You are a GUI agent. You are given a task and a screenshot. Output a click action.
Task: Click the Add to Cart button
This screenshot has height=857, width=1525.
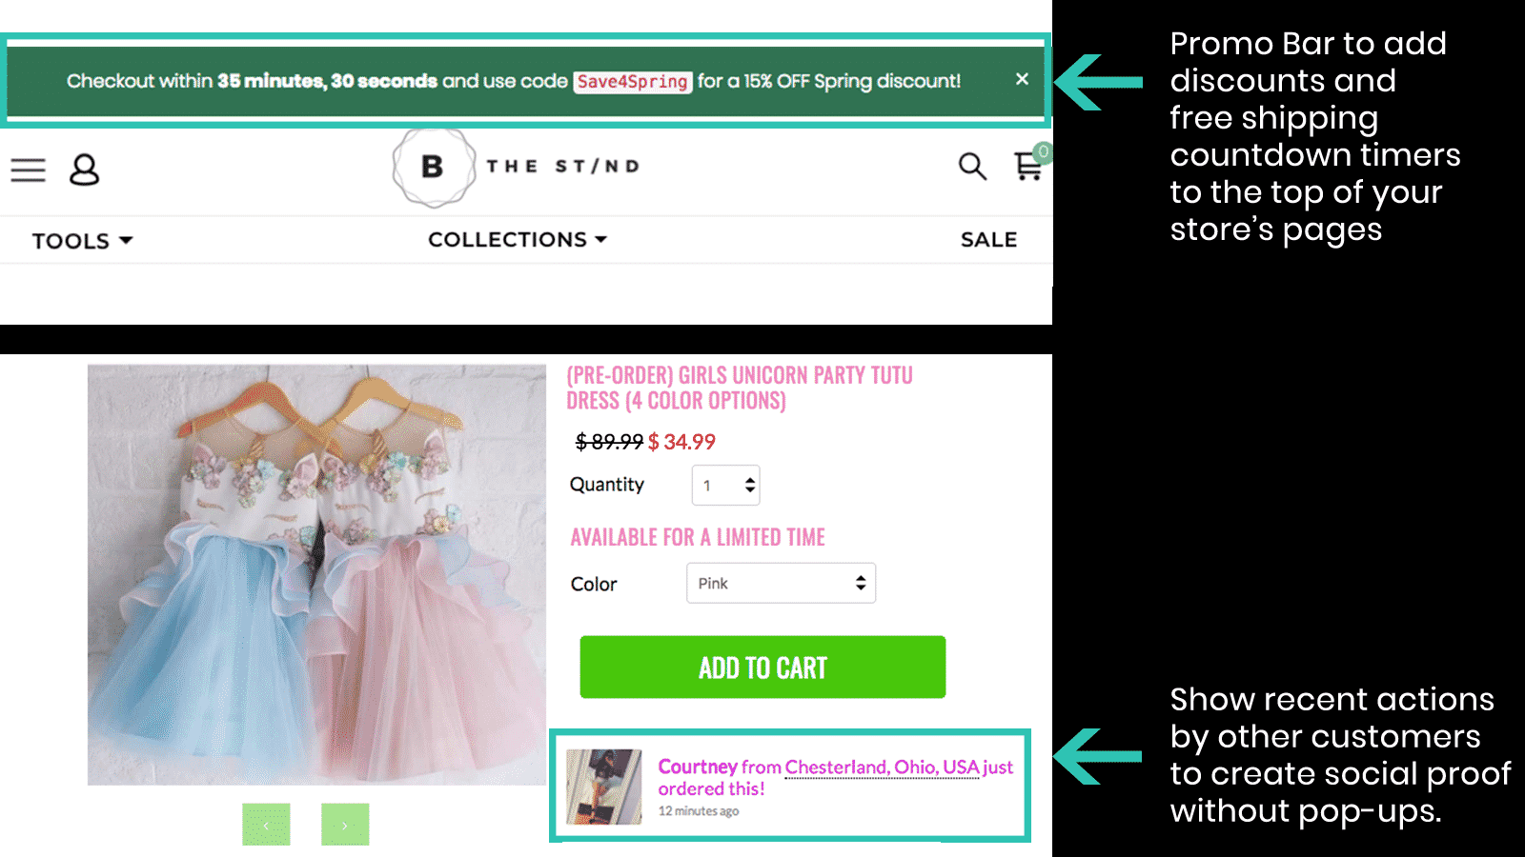(762, 668)
